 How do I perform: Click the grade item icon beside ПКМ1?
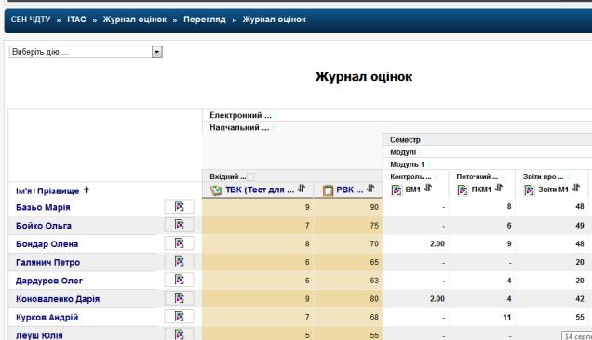(x=463, y=190)
